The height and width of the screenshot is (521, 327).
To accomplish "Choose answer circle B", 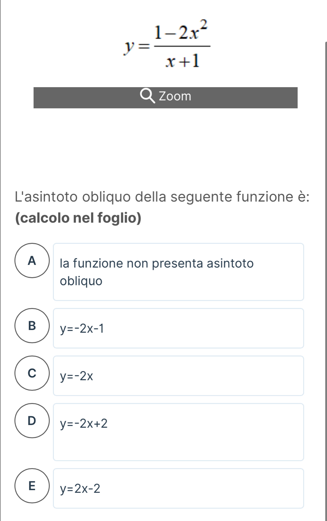I will 32,326.
